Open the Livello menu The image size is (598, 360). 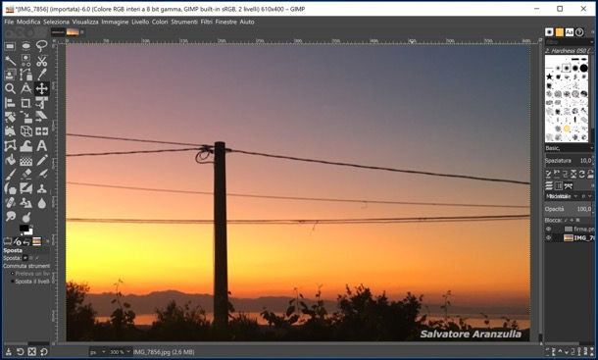tap(140, 22)
